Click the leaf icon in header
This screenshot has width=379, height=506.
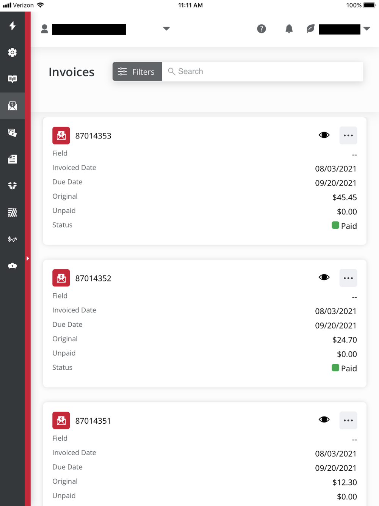pos(310,29)
